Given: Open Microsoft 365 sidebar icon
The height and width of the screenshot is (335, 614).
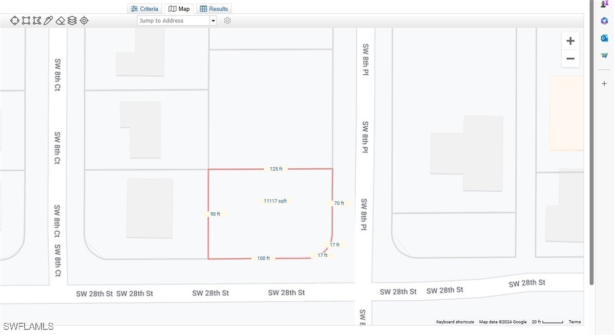Looking at the screenshot, I should pos(604,21).
